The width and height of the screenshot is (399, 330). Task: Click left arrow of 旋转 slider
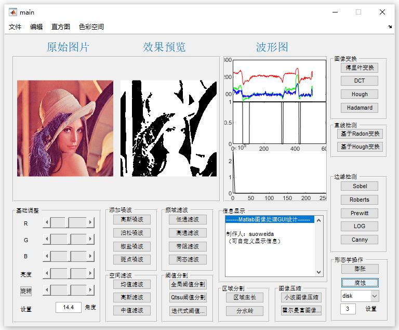click(x=47, y=290)
